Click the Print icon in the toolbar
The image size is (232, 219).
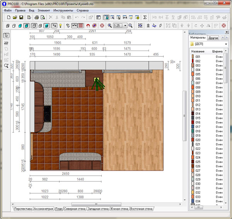click(37, 17)
